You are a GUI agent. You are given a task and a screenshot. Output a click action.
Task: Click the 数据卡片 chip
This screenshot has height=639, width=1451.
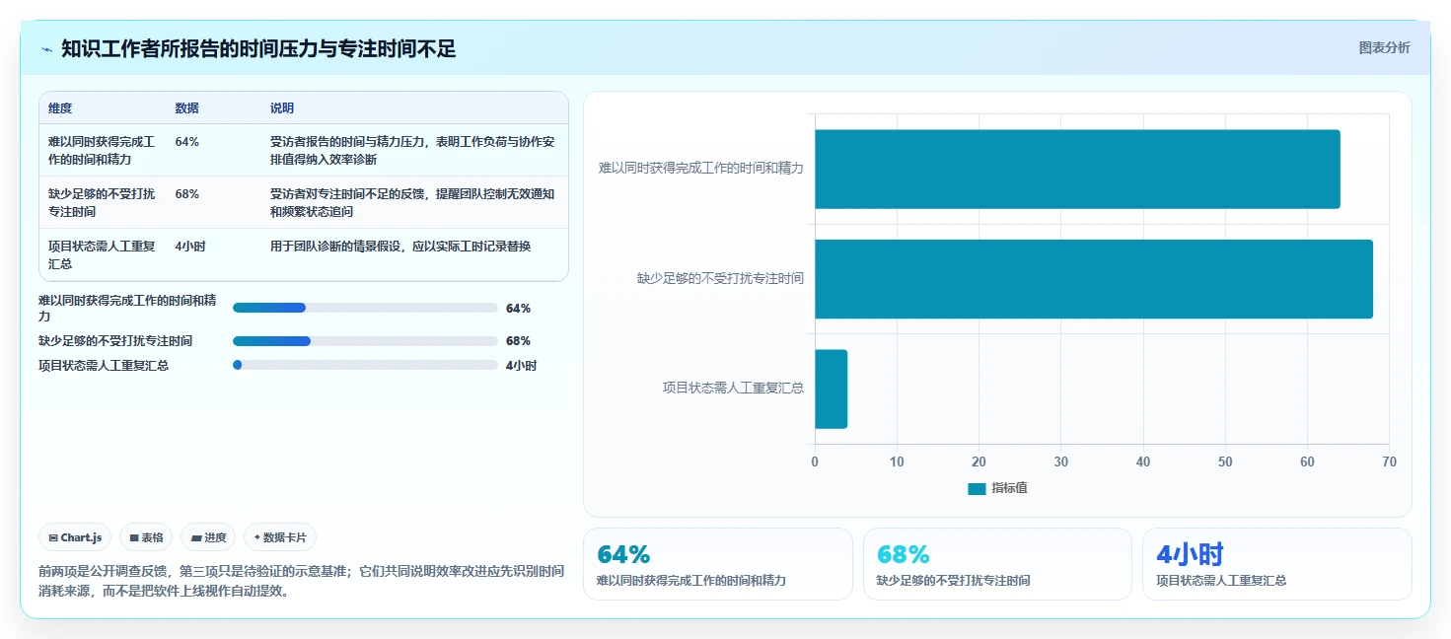pyautogui.click(x=280, y=537)
